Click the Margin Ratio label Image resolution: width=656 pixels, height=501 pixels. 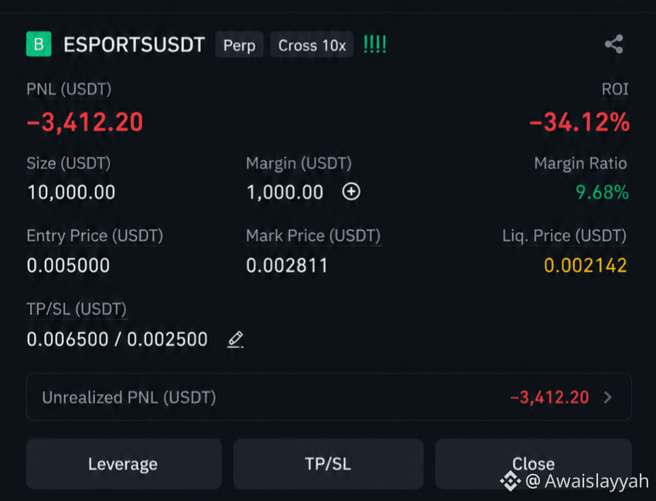click(580, 163)
